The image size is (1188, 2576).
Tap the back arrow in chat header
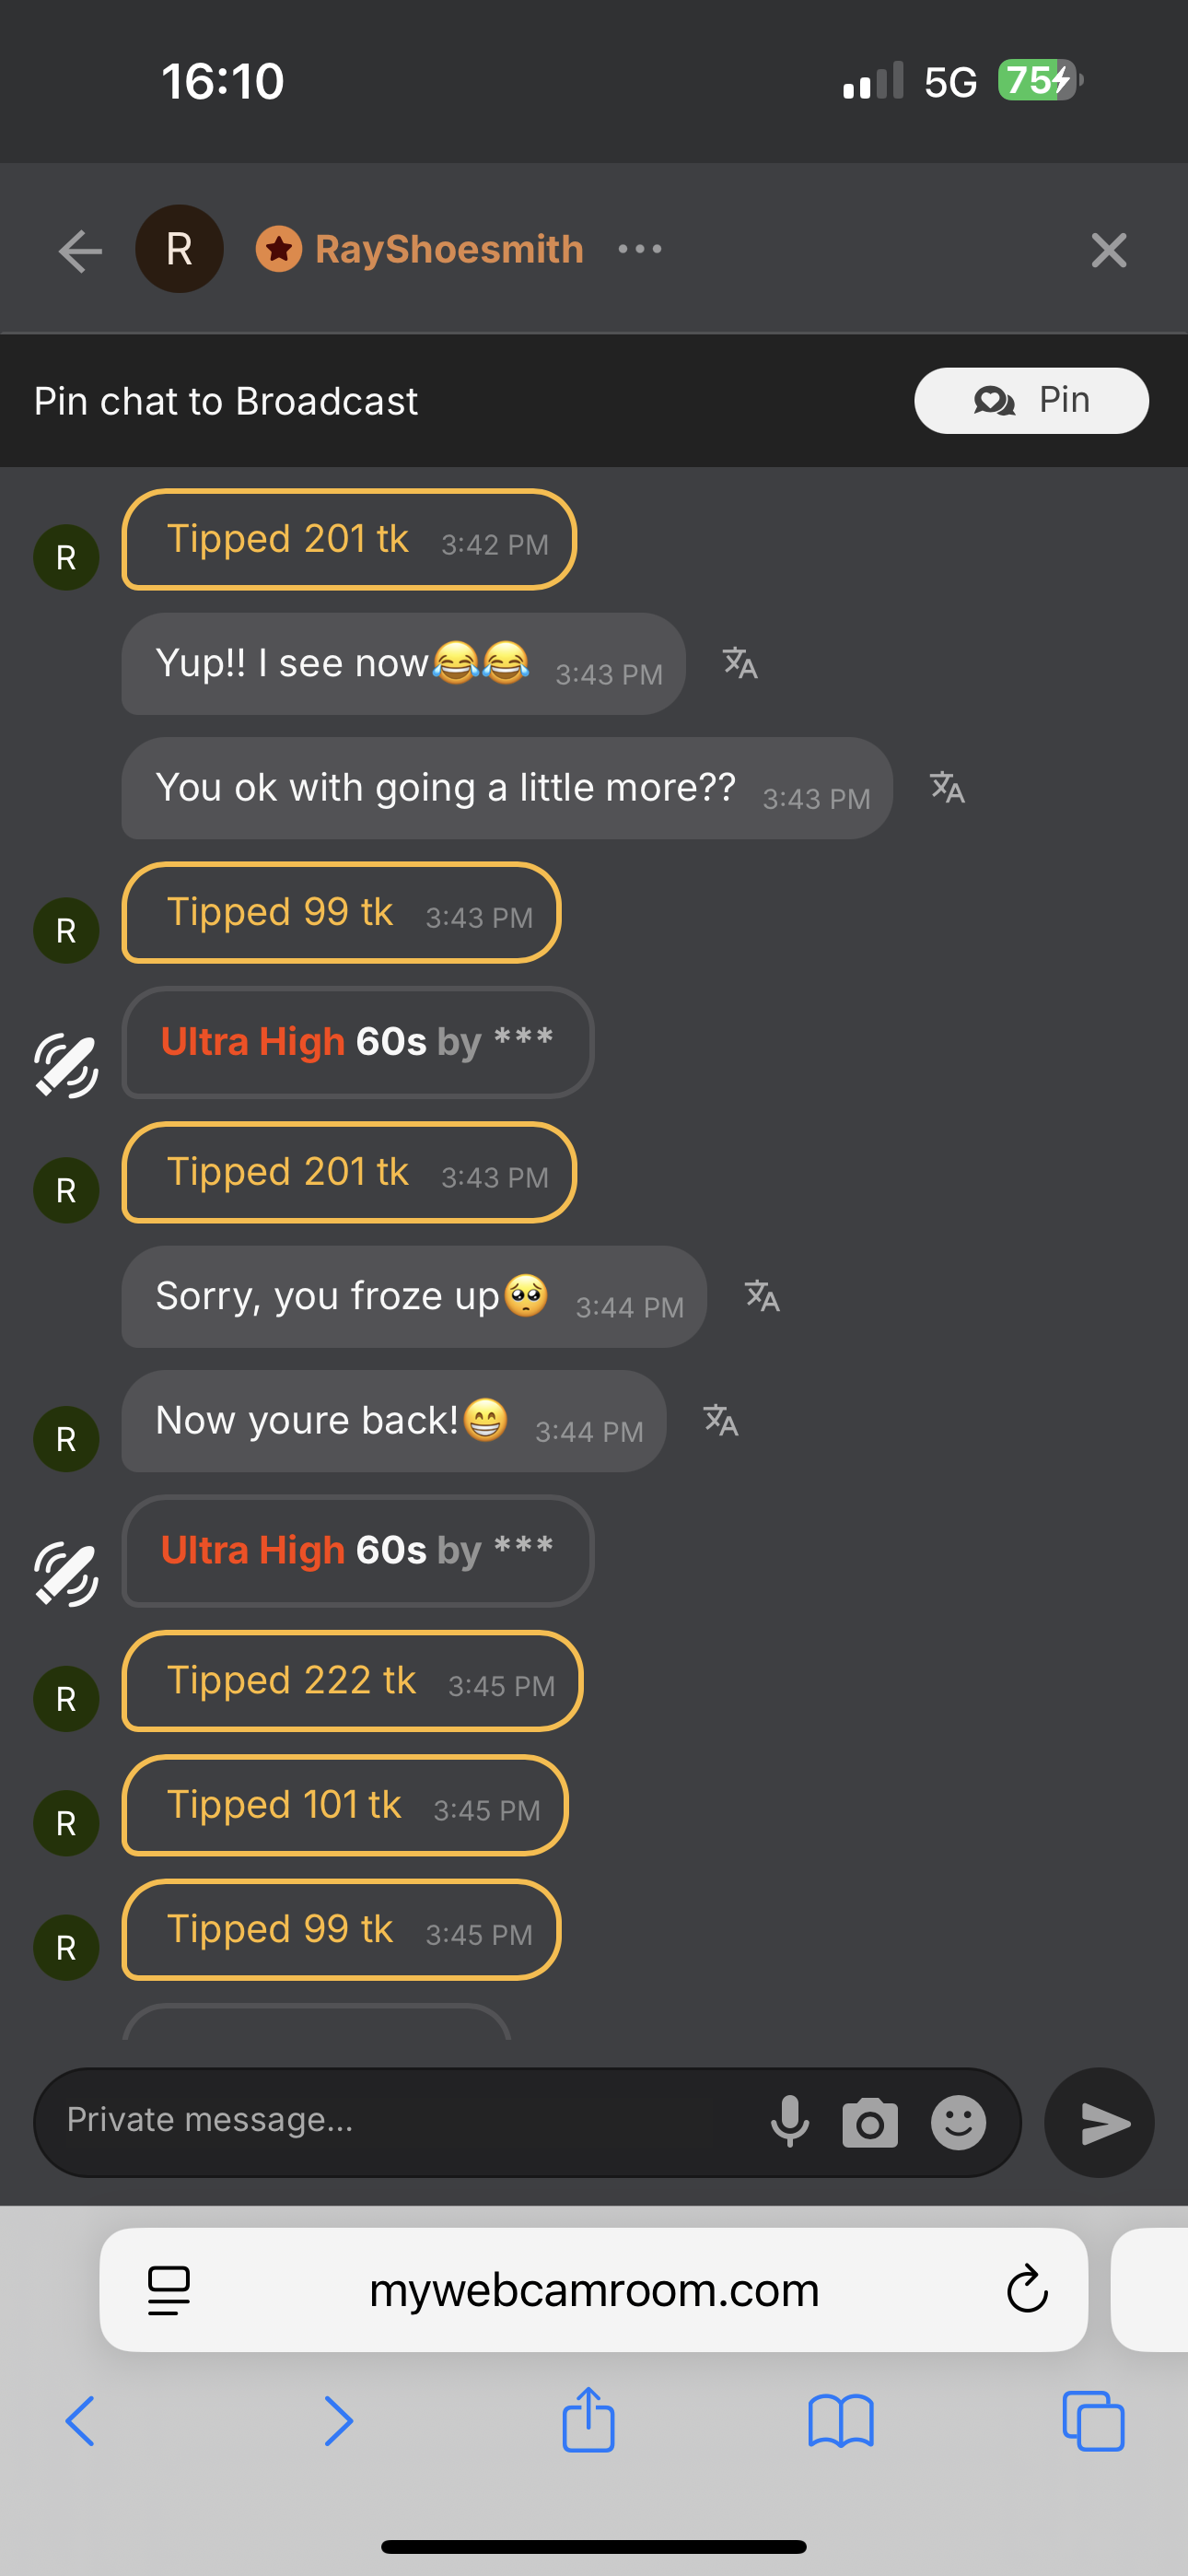[x=81, y=250]
